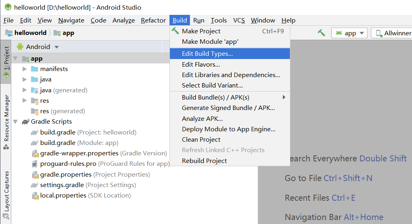Choose Generate Signed Bundle / APK...

[230, 108]
